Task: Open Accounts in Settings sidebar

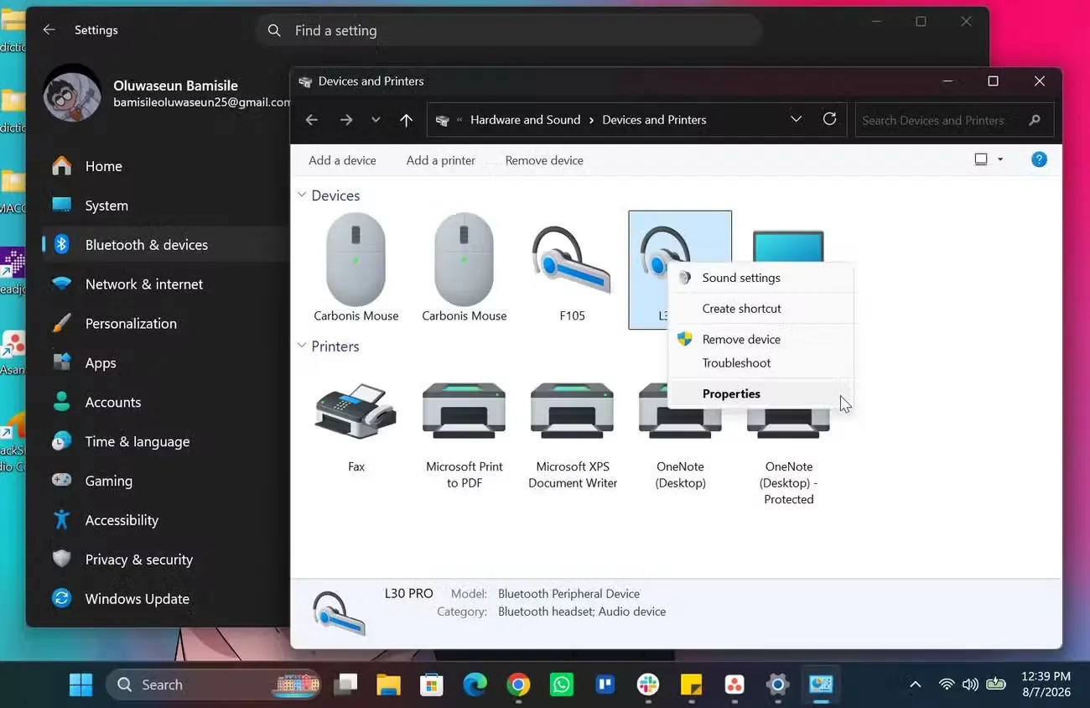Action: click(x=165, y=403)
